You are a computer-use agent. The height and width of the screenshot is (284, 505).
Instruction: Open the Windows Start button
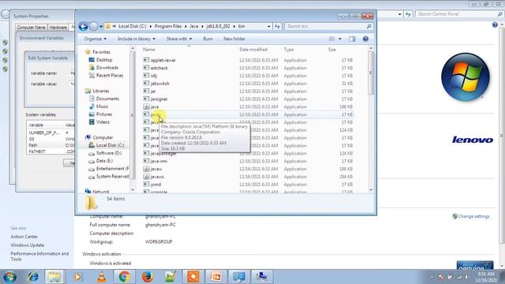coord(9,277)
